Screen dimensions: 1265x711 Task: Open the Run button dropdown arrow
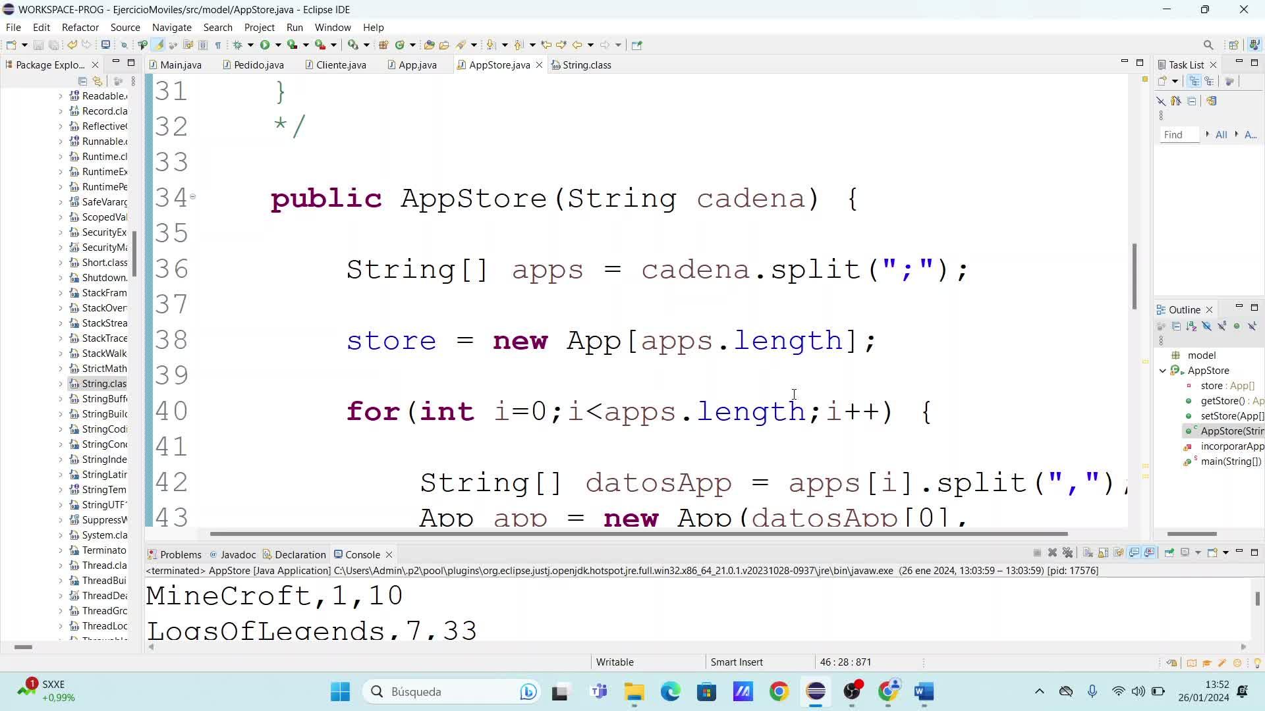point(278,45)
